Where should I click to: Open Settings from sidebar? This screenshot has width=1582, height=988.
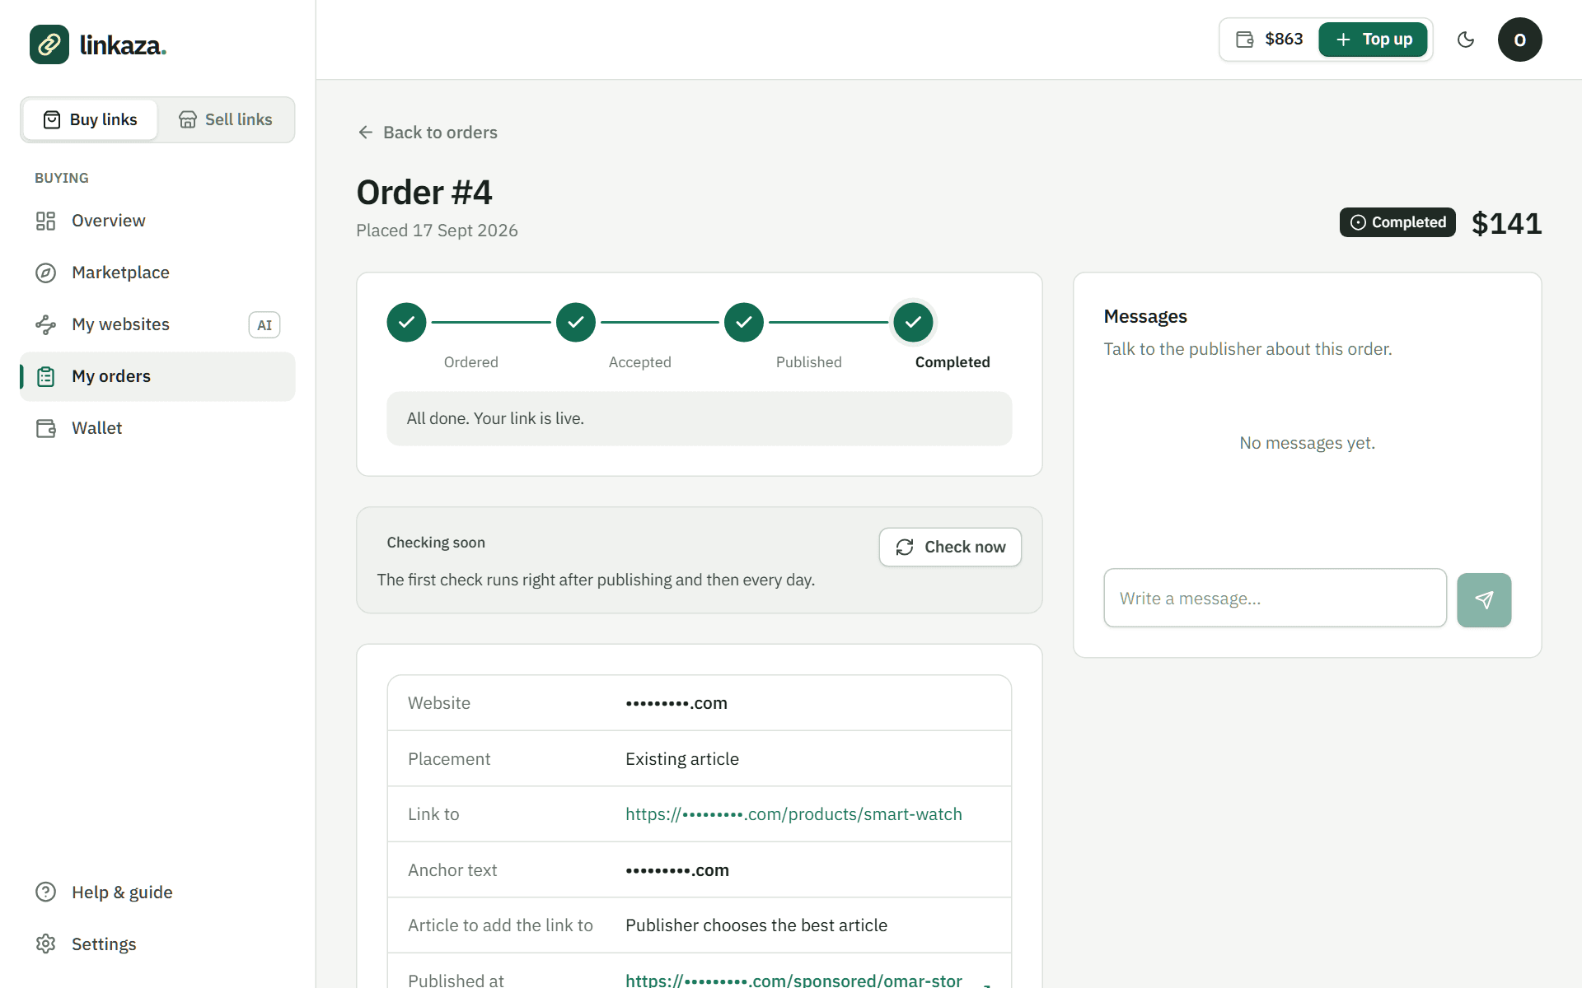coord(157,944)
